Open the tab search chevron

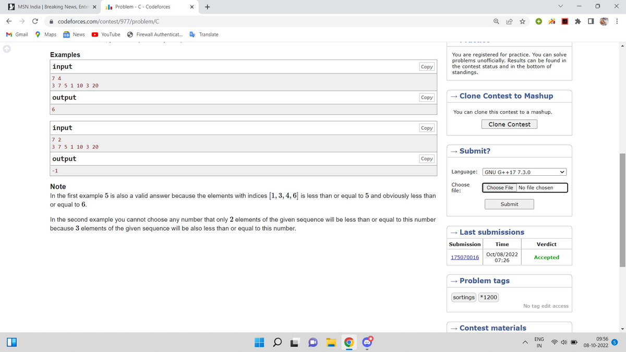[x=561, y=7]
